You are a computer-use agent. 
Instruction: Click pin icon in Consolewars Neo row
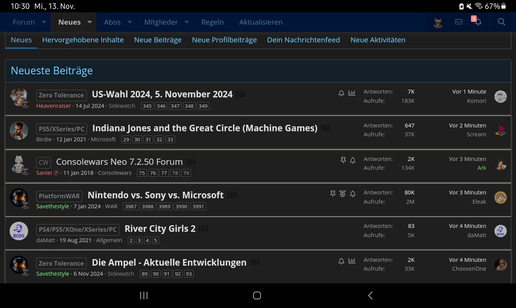[x=343, y=160]
